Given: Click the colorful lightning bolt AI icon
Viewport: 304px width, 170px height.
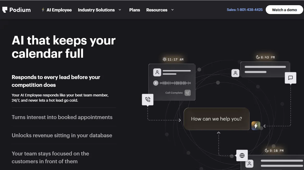Looking at the screenshot, I should [256, 126].
